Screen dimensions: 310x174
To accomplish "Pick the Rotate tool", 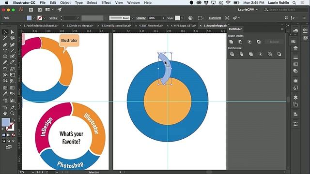I will tap(5, 69).
